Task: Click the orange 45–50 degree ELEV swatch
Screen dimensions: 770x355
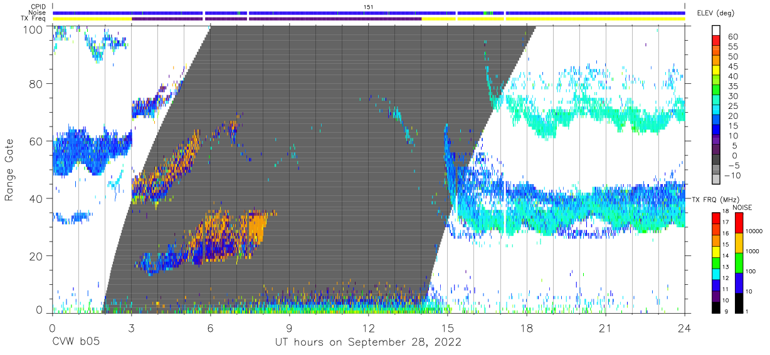Action: [x=717, y=61]
